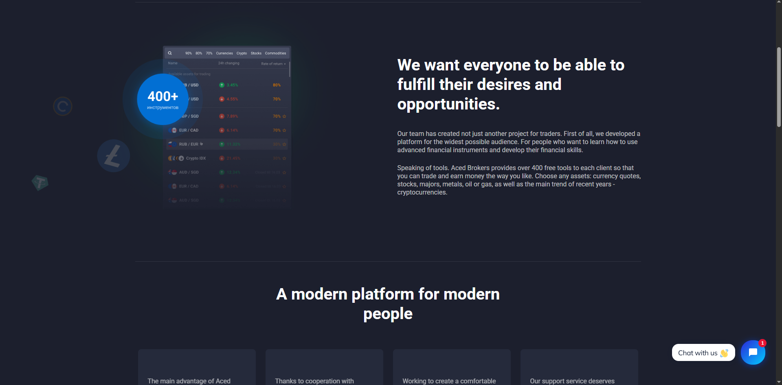Image resolution: width=782 pixels, height=385 pixels.
Task: Switch to the Stocks tab
Action: coord(256,53)
